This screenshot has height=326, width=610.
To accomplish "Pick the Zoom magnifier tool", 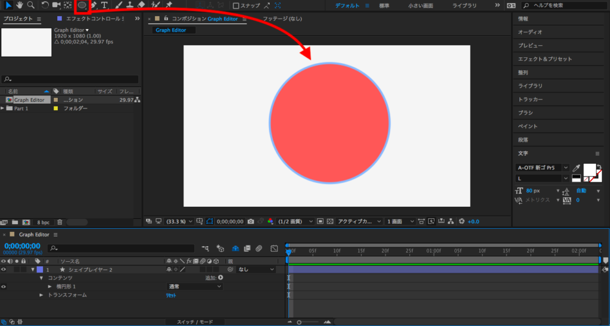I will pos(30,5).
